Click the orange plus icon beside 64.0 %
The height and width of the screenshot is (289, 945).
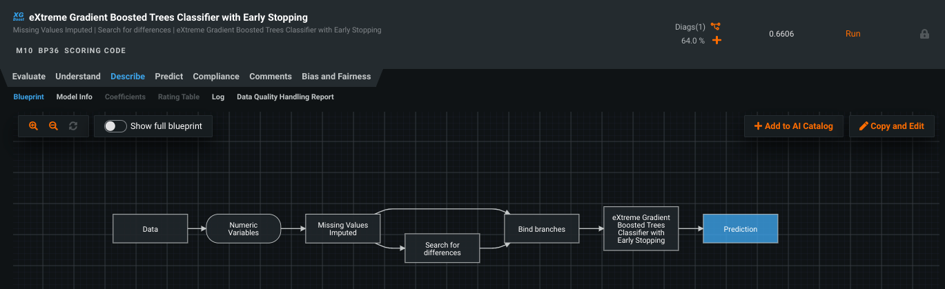tap(717, 41)
